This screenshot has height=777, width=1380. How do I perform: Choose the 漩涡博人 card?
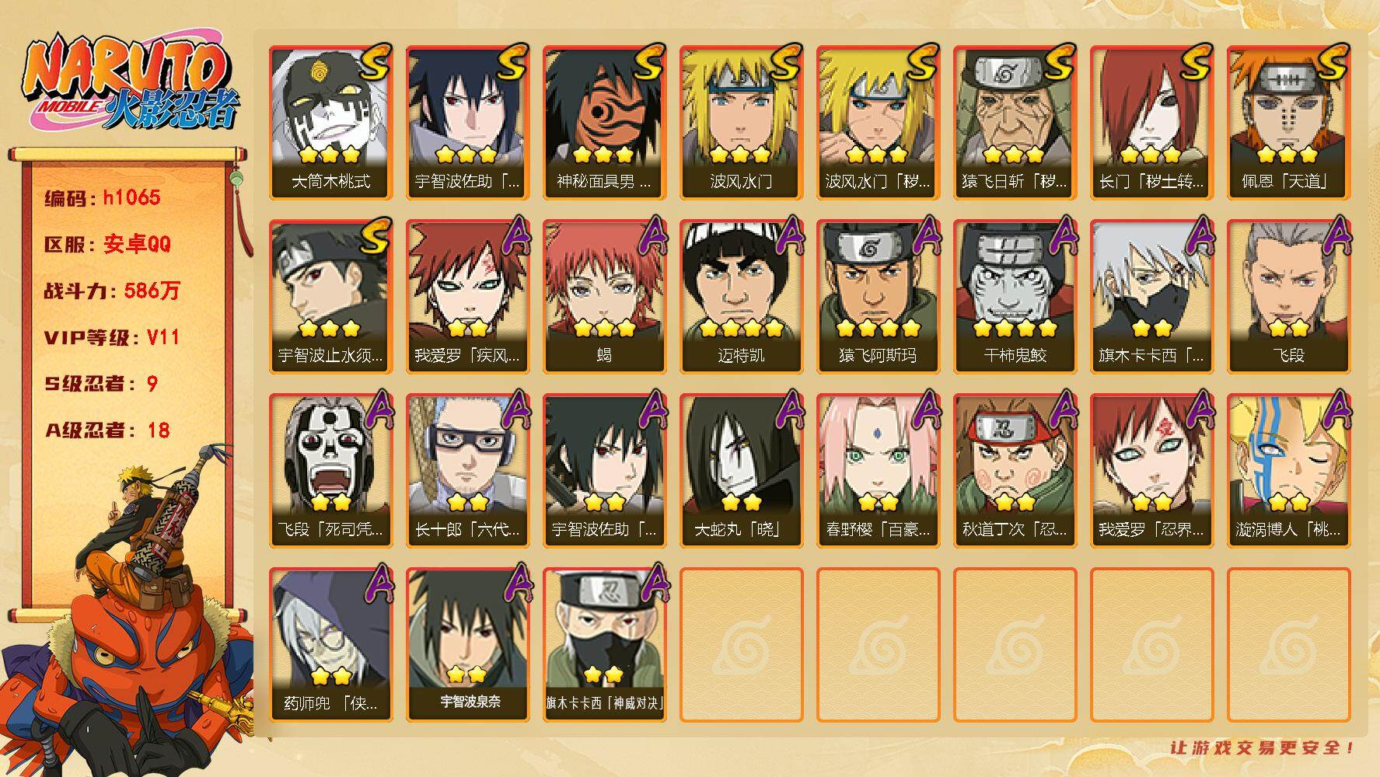(x=1288, y=471)
